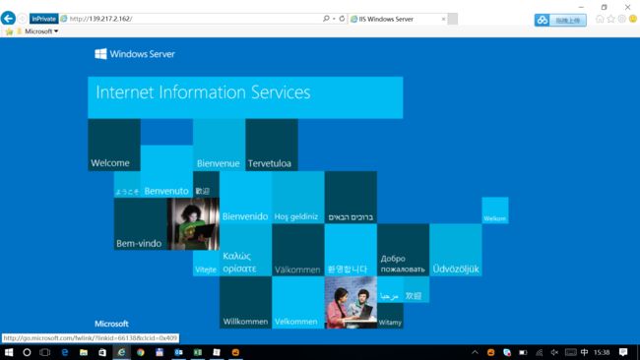Open Google Chrome from the taskbar
Screen dimensions: 640x360
pos(141,352)
